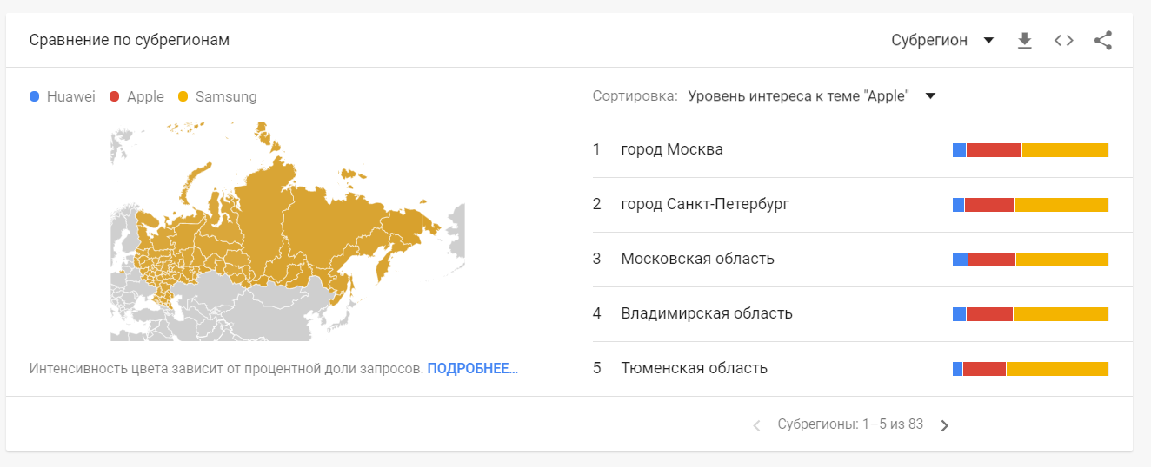Select город Санкт-Петербург row
1151x467 pixels.
(705, 205)
